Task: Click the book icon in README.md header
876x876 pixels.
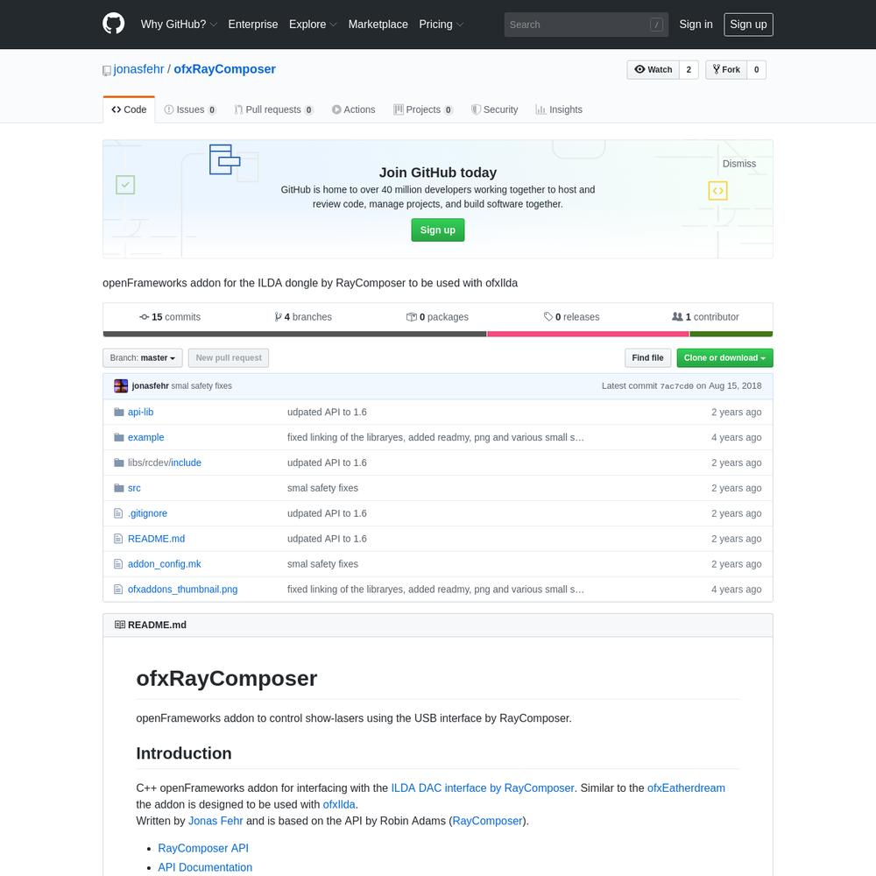Action: (119, 625)
